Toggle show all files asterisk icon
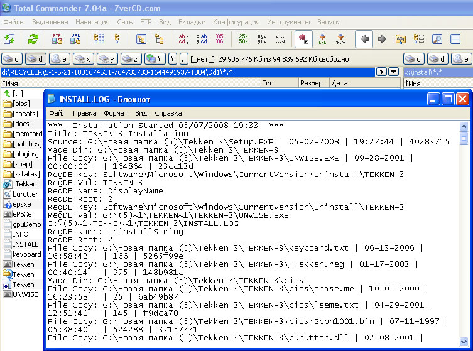 tap(303, 39)
